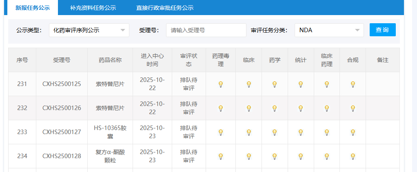Click 临床药理 bulb icon for CXHS2500126
The width and height of the screenshot is (417, 172).
[326, 108]
